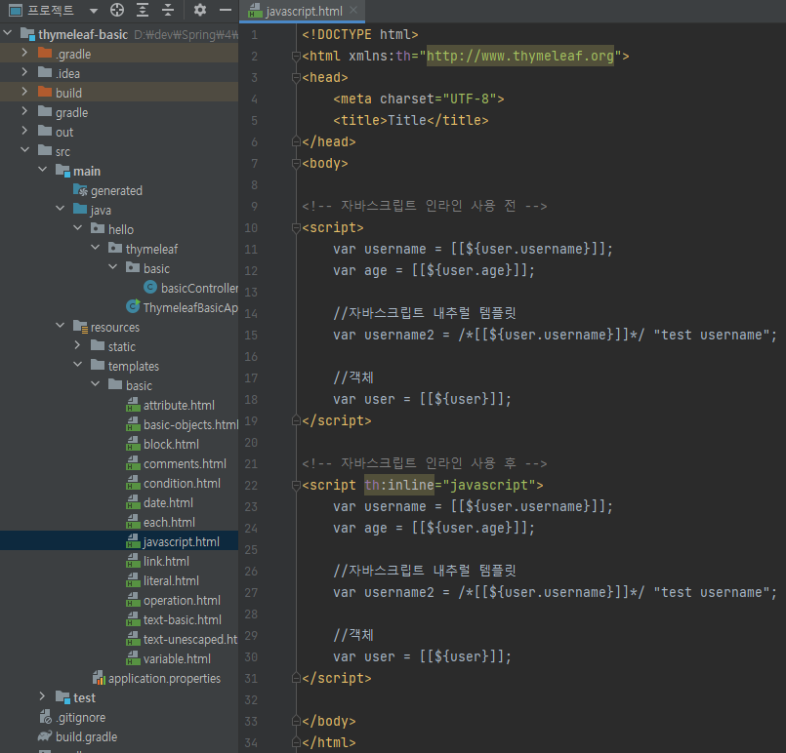The width and height of the screenshot is (786, 753).
Task: Fold the script block on line 10
Action: tap(296, 228)
